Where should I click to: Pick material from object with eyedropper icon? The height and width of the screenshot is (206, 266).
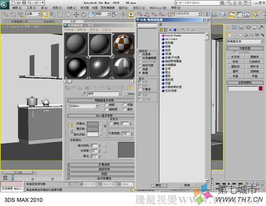pyautogui.click(x=84, y=94)
